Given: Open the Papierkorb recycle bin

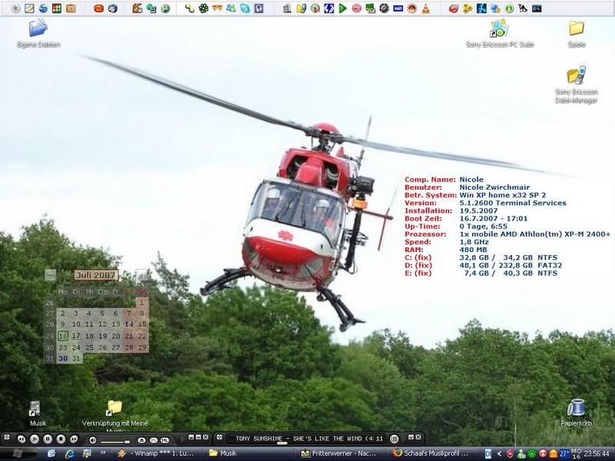Looking at the screenshot, I should (577, 408).
